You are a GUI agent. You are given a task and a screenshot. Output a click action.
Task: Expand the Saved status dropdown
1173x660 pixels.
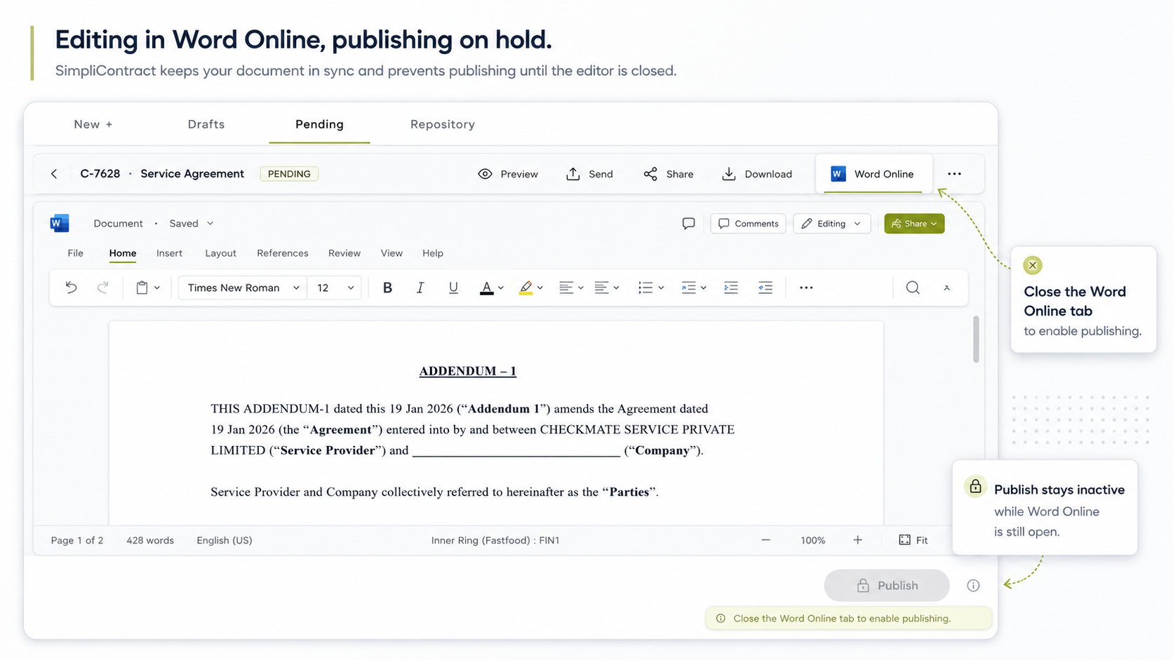pos(210,224)
